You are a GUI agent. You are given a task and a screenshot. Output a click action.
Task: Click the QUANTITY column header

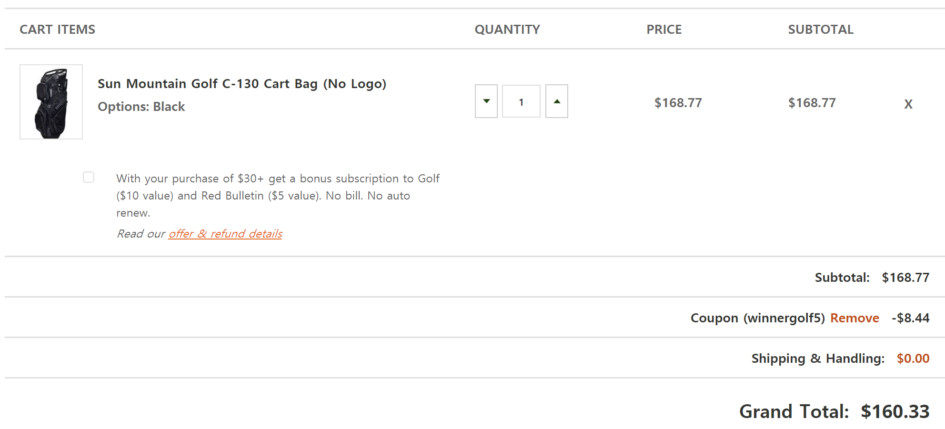[507, 30]
